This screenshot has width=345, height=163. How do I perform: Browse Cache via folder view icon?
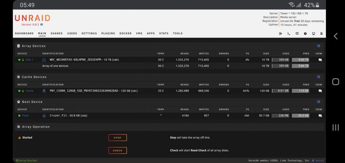pos(320,91)
